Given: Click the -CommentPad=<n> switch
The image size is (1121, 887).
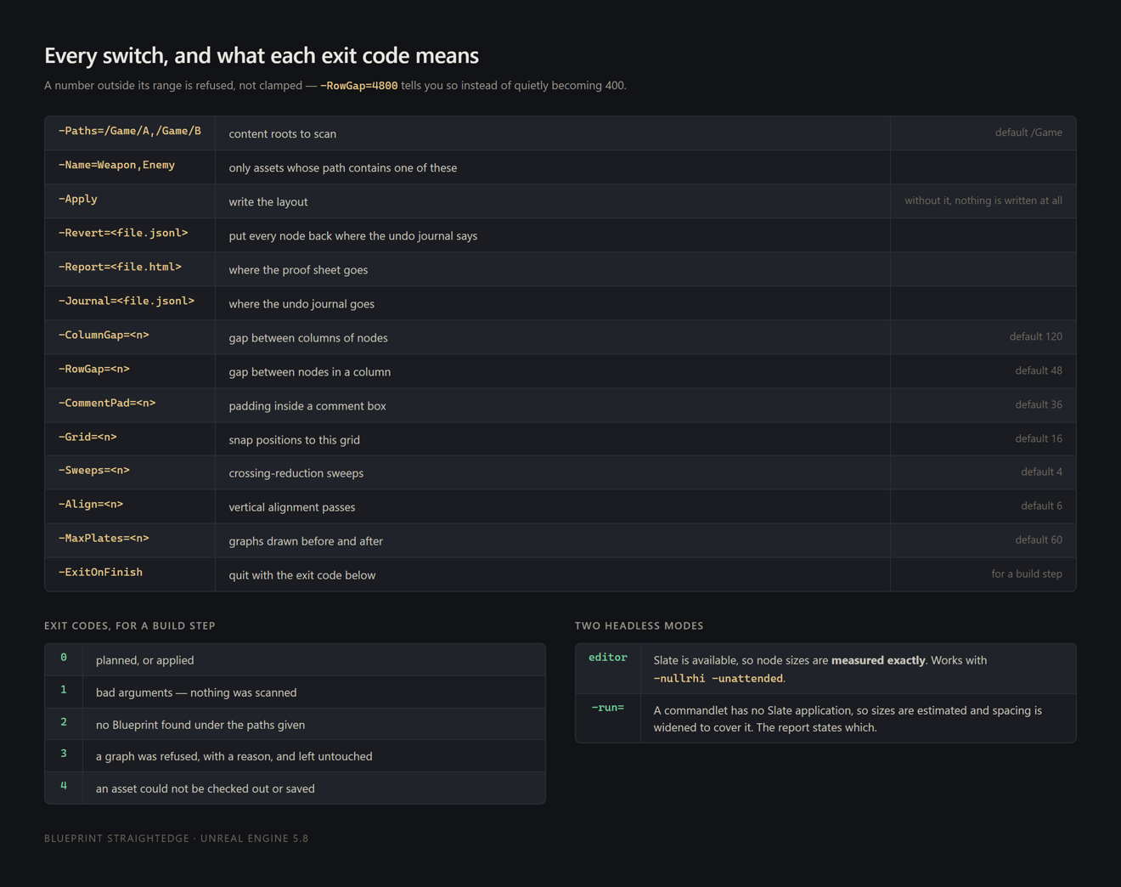Looking at the screenshot, I should (x=107, y=404).
